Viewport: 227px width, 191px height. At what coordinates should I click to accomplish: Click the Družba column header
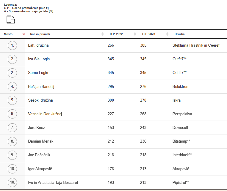179,34
